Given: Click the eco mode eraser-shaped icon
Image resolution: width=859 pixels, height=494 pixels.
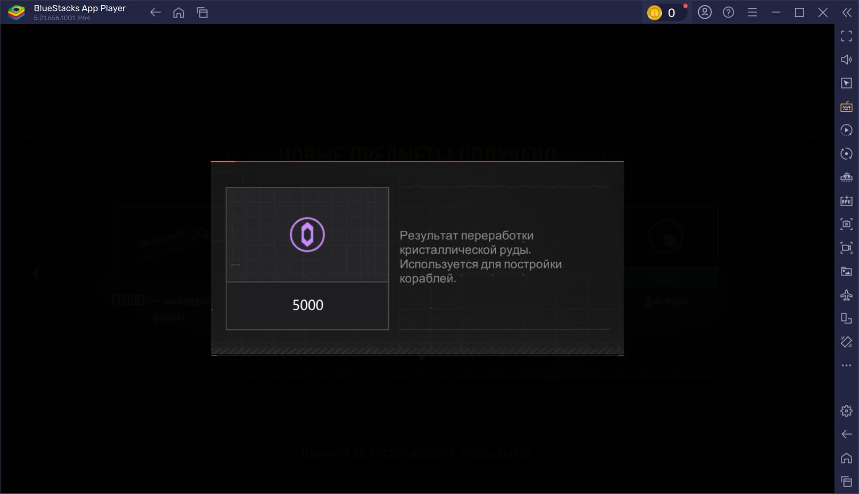Looking at the screenshot, I should tap(846, 342).
